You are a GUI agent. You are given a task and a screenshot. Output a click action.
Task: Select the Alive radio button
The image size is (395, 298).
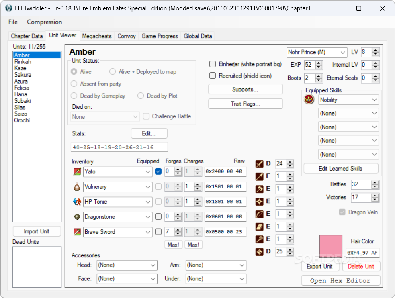[74, 72]
